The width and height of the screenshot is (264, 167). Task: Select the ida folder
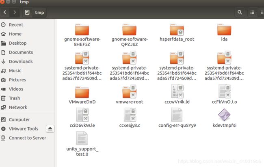[224, 33]
